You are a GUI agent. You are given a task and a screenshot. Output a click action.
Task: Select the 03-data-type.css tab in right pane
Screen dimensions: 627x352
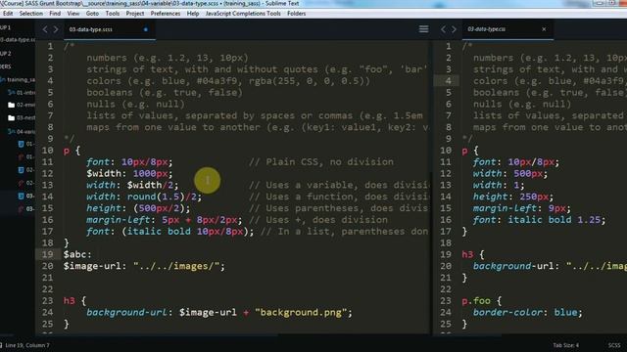(x=507, y=29)
